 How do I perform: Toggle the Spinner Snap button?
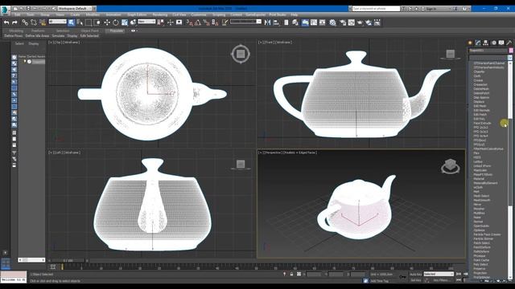215,22
